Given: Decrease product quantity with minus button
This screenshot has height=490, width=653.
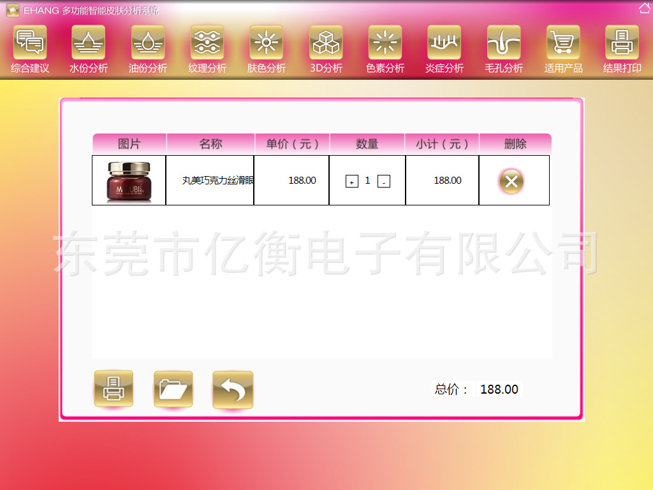Looking at the screenshot, I should 383,182.
